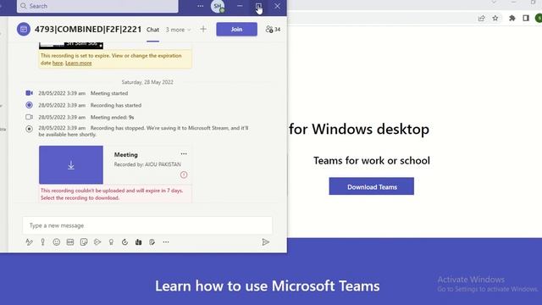Viewport: 542px width, 305px height.
Task: Click the Search box in Teams
Action: click(97, 6)
